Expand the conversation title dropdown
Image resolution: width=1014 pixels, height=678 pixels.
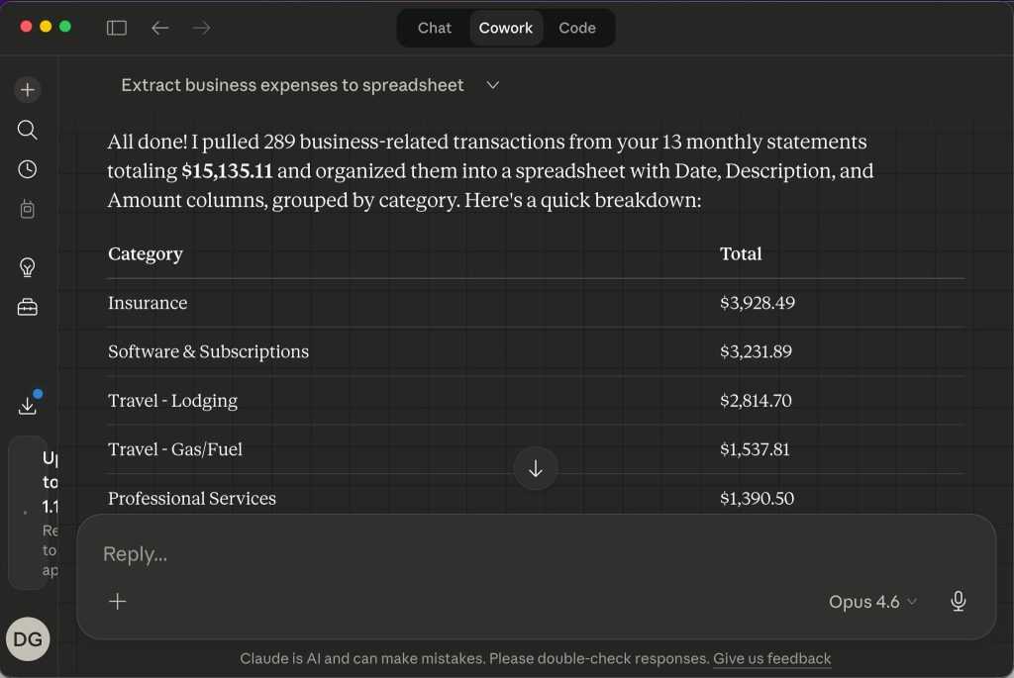[x=493, y=85]
